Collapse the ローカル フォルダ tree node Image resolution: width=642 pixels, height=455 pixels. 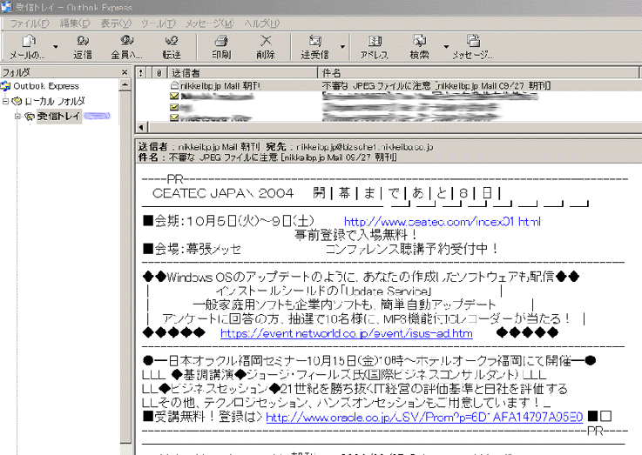6,101
